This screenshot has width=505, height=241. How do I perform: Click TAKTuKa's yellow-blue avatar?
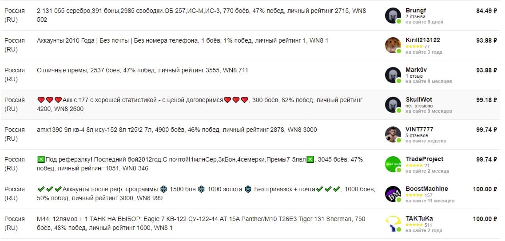pos(393,224)
